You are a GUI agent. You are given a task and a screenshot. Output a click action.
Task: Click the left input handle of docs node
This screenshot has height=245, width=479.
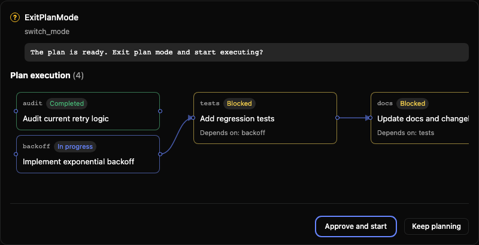pyautogui.click(x=370, y=118)
